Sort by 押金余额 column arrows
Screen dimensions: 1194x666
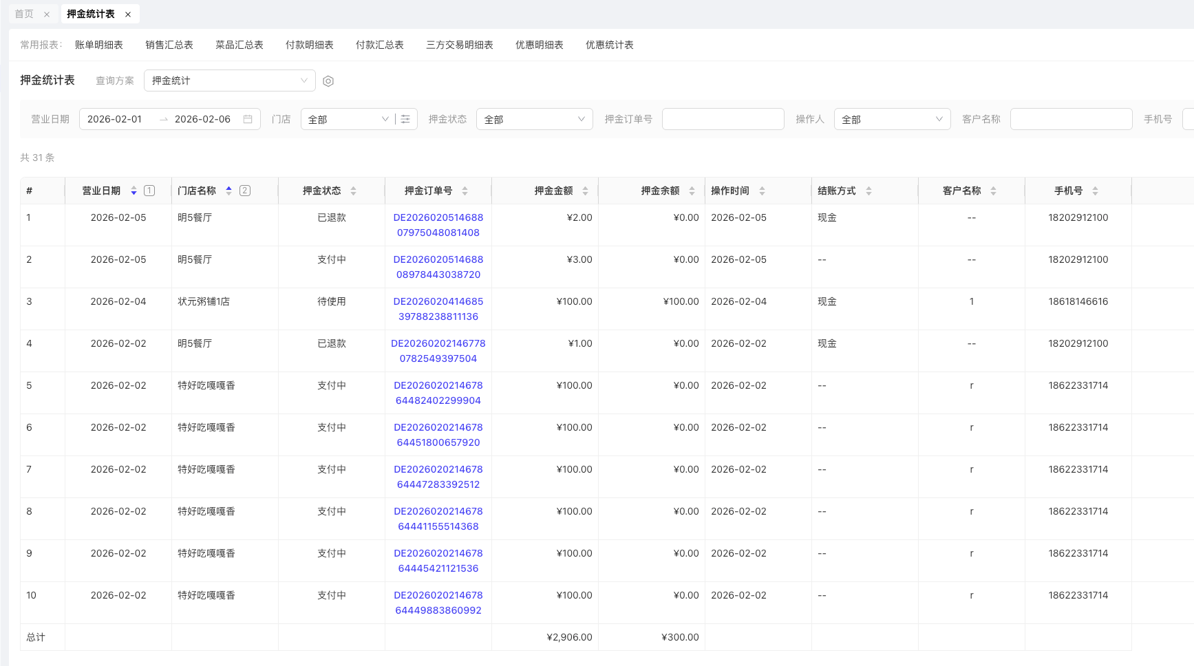point(692,191)
